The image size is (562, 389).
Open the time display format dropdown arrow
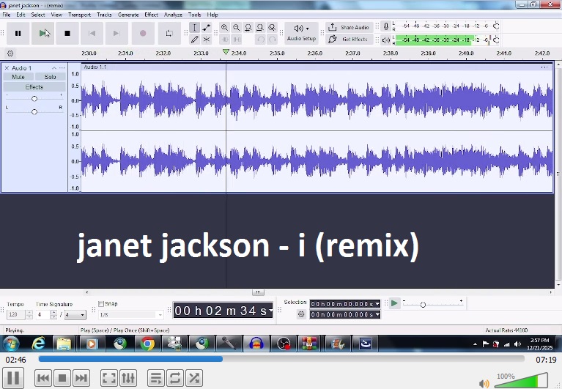pos(270,311)
